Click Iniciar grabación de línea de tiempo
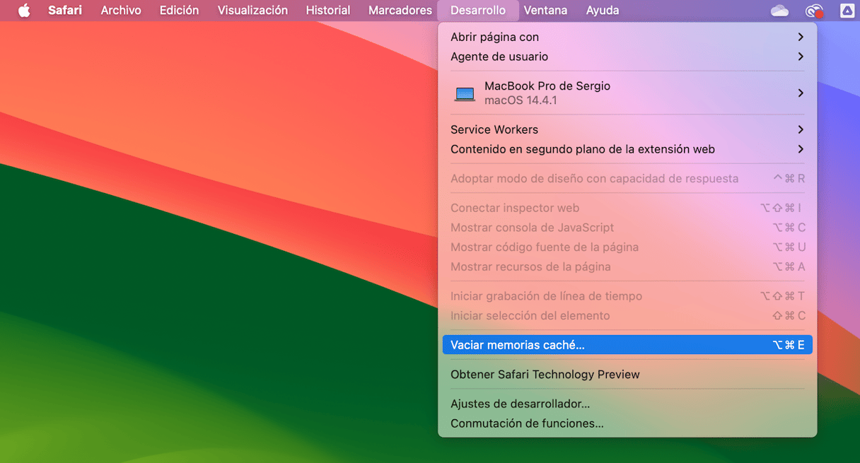The width and height of the screenshot is (860, 463). coord(627,296)
